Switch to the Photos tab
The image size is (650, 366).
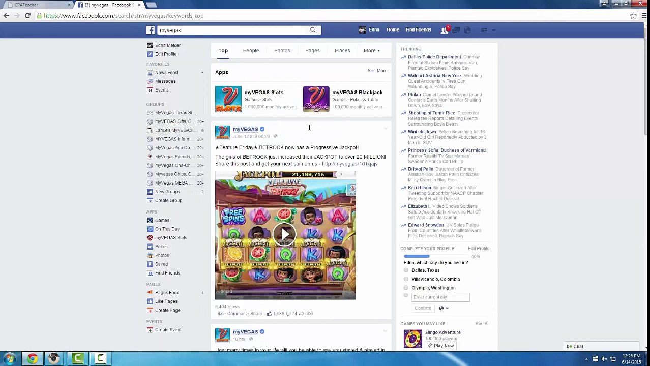[x=282, y=51]
